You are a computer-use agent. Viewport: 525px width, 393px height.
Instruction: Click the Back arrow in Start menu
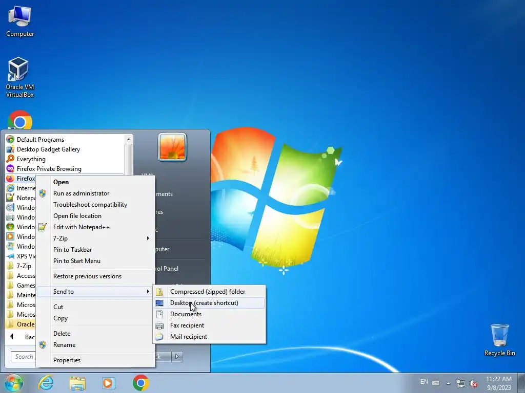click(x=12, y=337)
